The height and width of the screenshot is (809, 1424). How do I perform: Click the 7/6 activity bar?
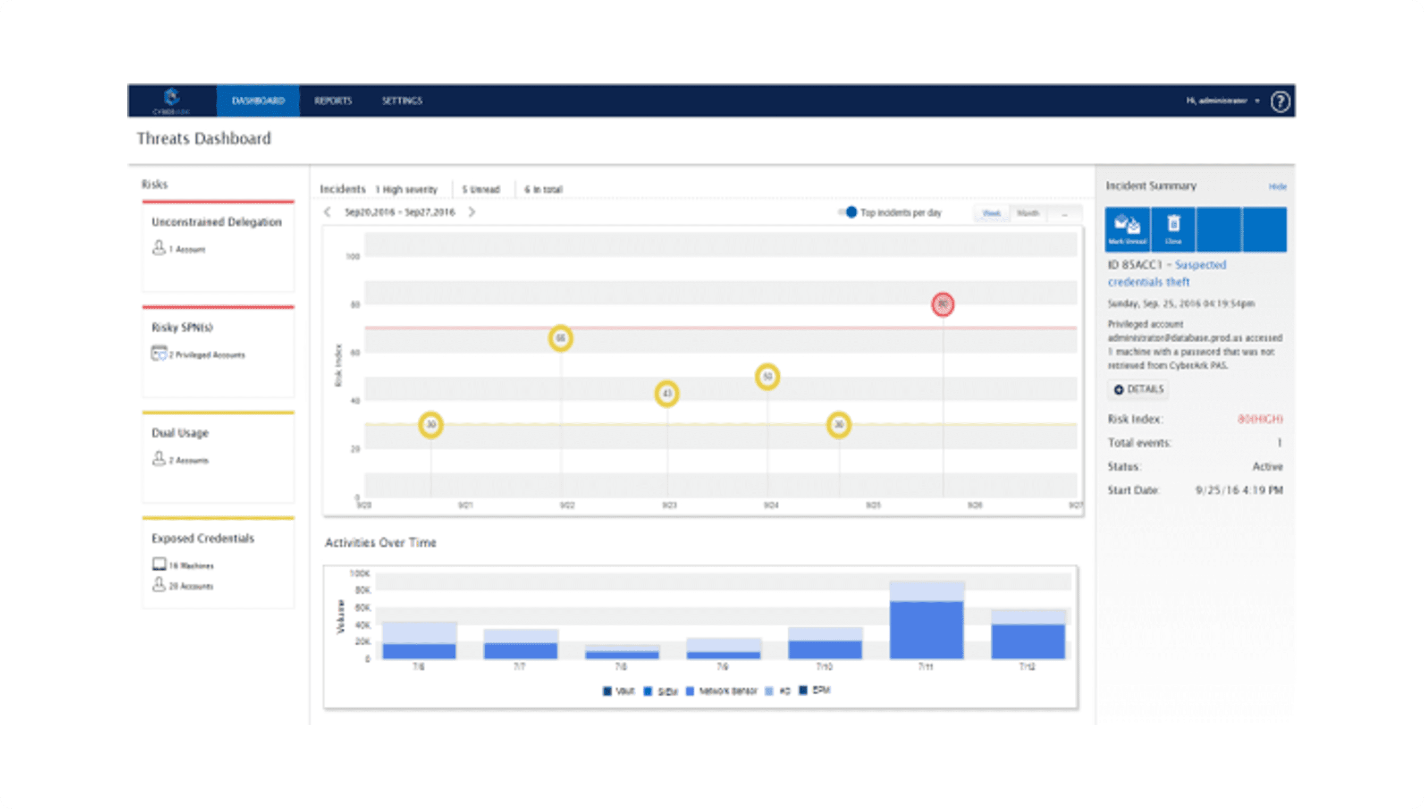coord(419,641)
